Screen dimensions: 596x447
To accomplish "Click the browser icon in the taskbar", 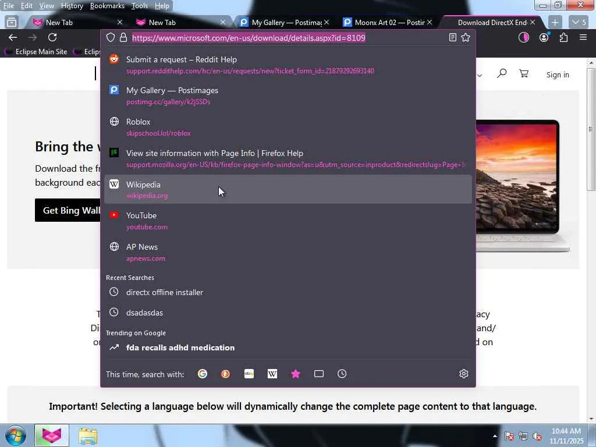I will coord(52,435).
